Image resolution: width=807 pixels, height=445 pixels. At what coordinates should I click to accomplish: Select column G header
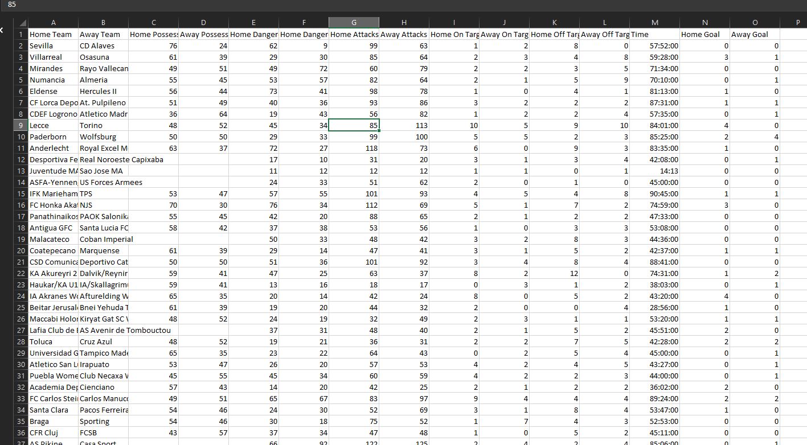click(354, 23)
